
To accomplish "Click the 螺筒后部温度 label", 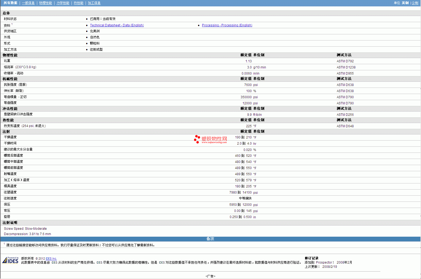I will click(x=13, y=155).
